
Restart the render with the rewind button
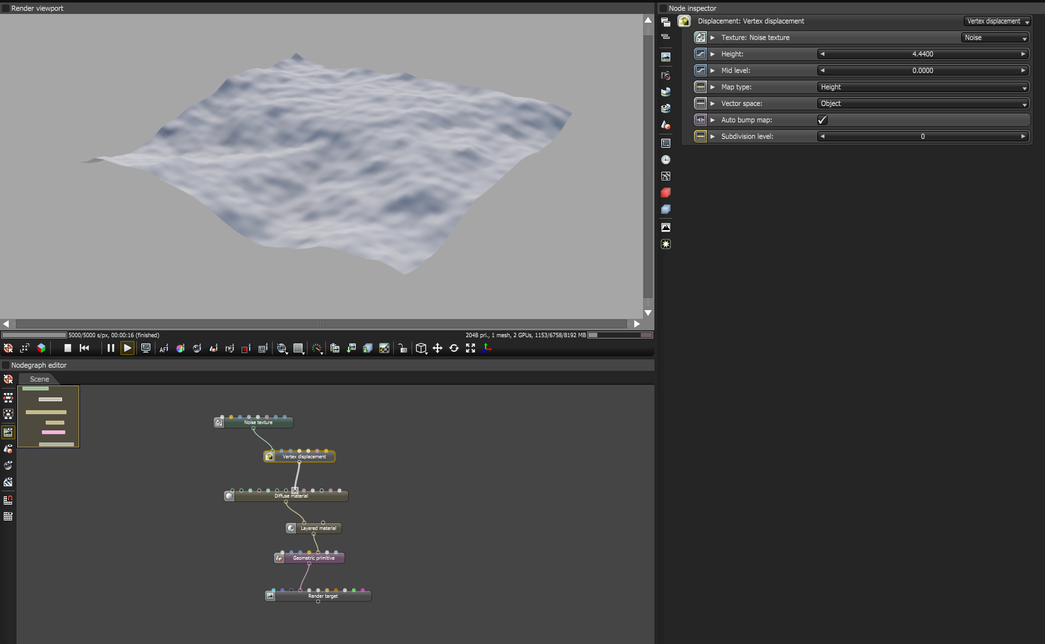coord(84,348)
